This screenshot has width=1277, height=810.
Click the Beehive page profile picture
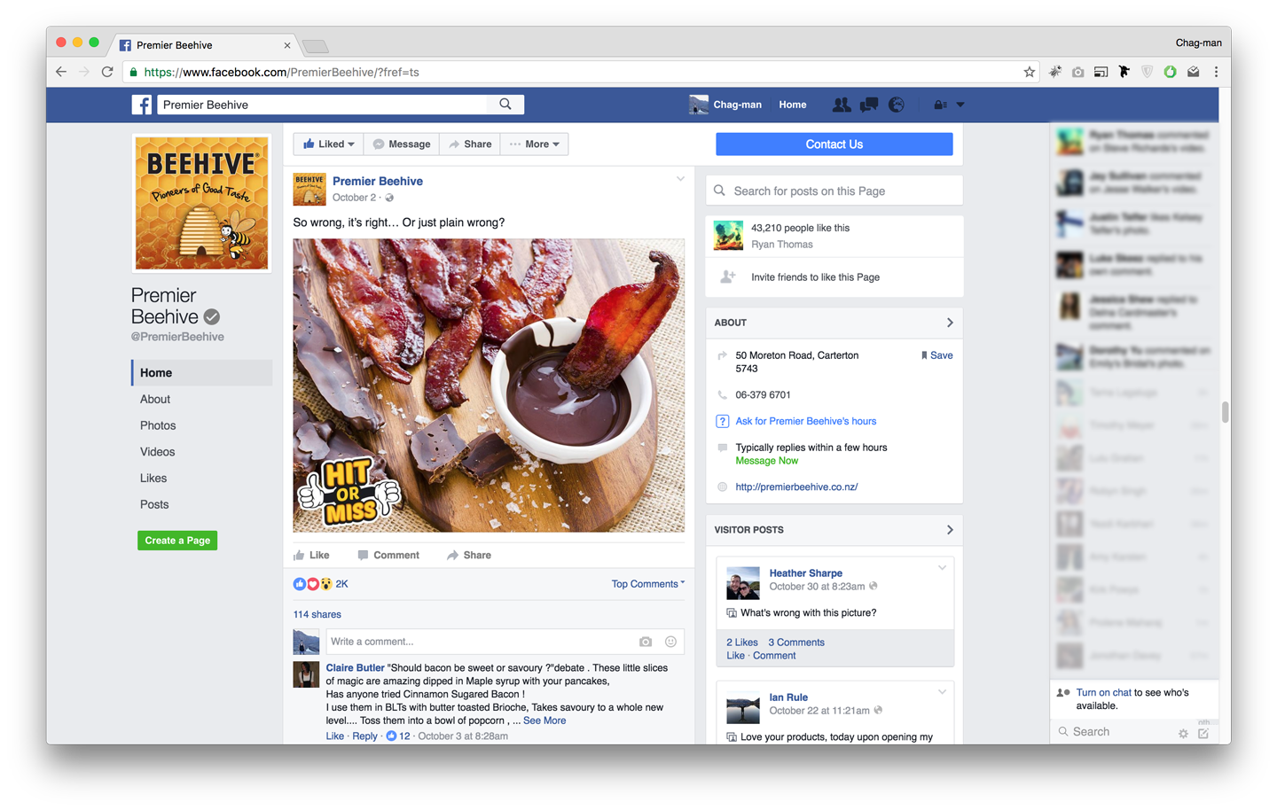202,203
